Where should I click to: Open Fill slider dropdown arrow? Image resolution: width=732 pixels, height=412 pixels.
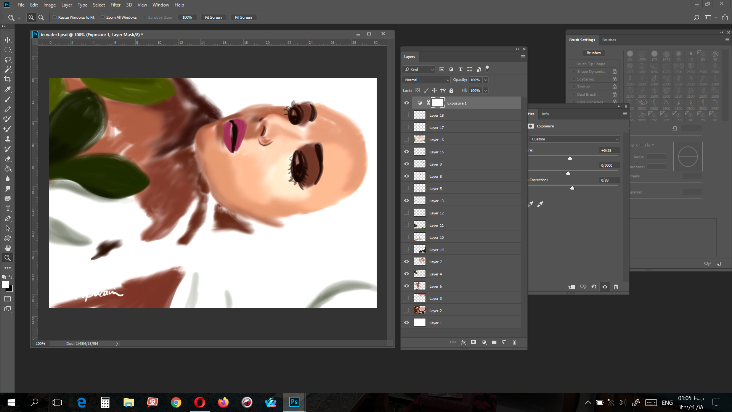(x=486, y=90)
